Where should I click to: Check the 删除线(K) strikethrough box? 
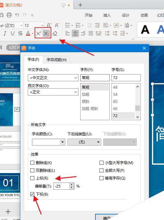[x=32, y=163]
